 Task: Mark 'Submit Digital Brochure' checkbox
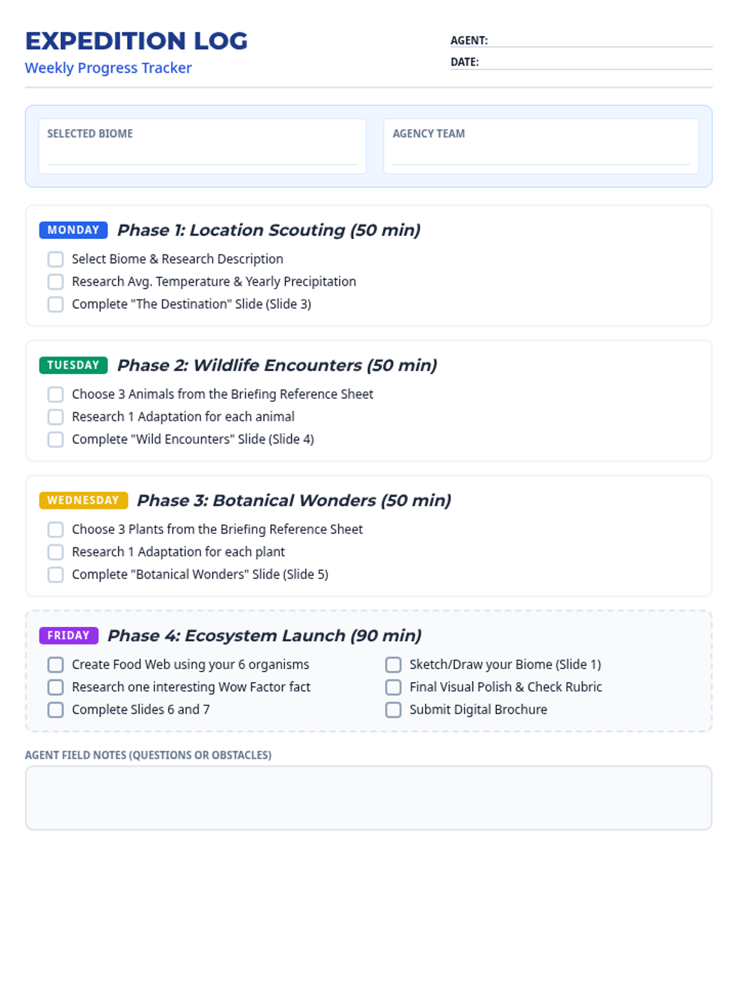[393, 710]
